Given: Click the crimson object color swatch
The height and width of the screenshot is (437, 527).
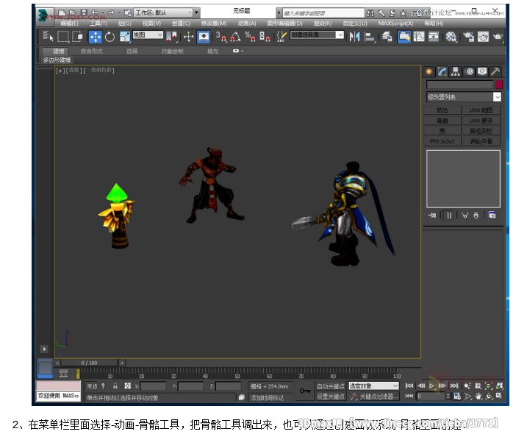Looking at the screenshot, I should pos(498,85).
